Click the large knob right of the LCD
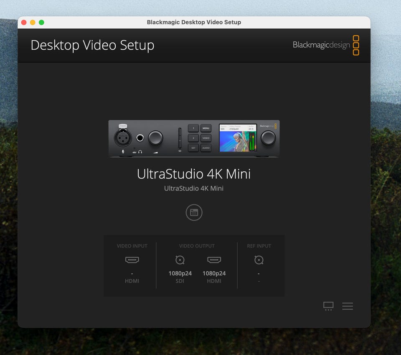 point(268,138)
